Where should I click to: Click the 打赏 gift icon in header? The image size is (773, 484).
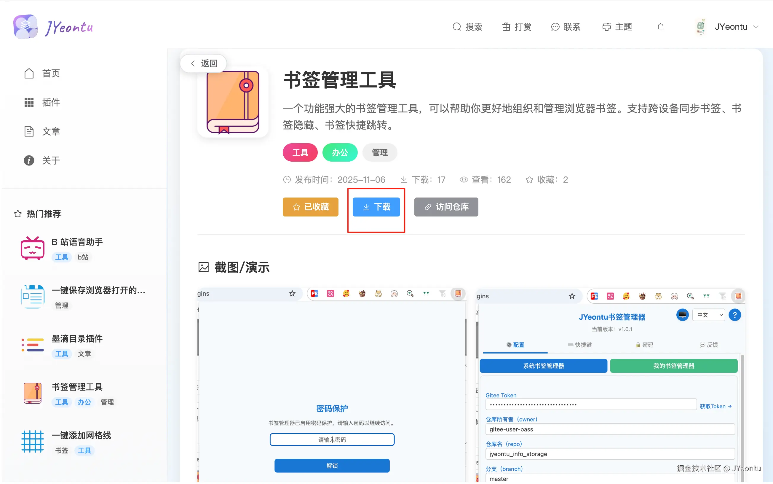click(506, 27)
